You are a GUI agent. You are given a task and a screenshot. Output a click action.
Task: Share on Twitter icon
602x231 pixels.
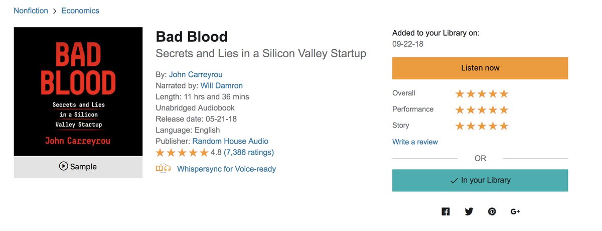point(469,211)
